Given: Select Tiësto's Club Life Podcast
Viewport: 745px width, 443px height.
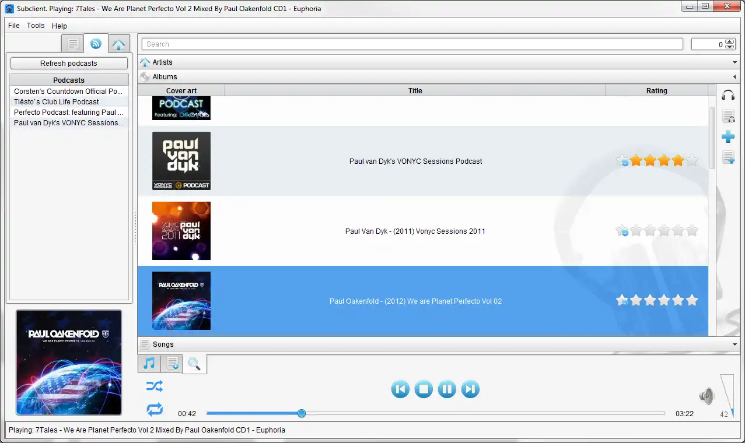Looking at the screenshot, I should pos(69,102).
